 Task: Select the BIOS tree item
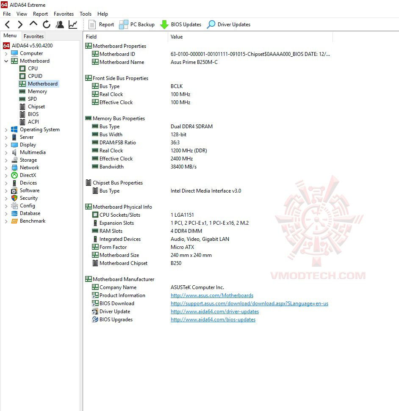[33, 114]
